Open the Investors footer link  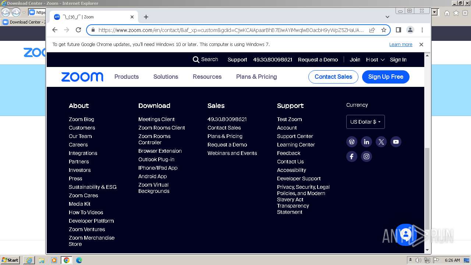click(x=79, y=170)
